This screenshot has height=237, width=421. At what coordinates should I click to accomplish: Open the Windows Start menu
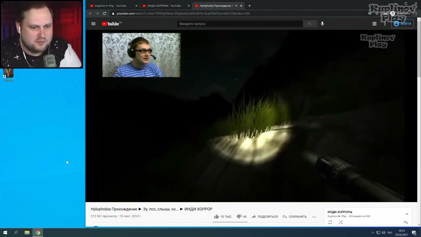(x=5, y=233)
